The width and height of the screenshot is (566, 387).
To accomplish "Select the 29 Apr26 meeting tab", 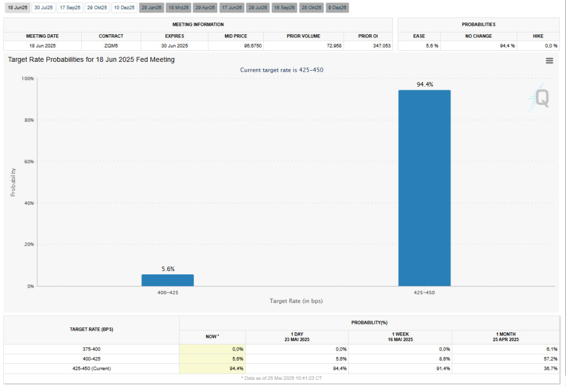I will tap(205, 7).
